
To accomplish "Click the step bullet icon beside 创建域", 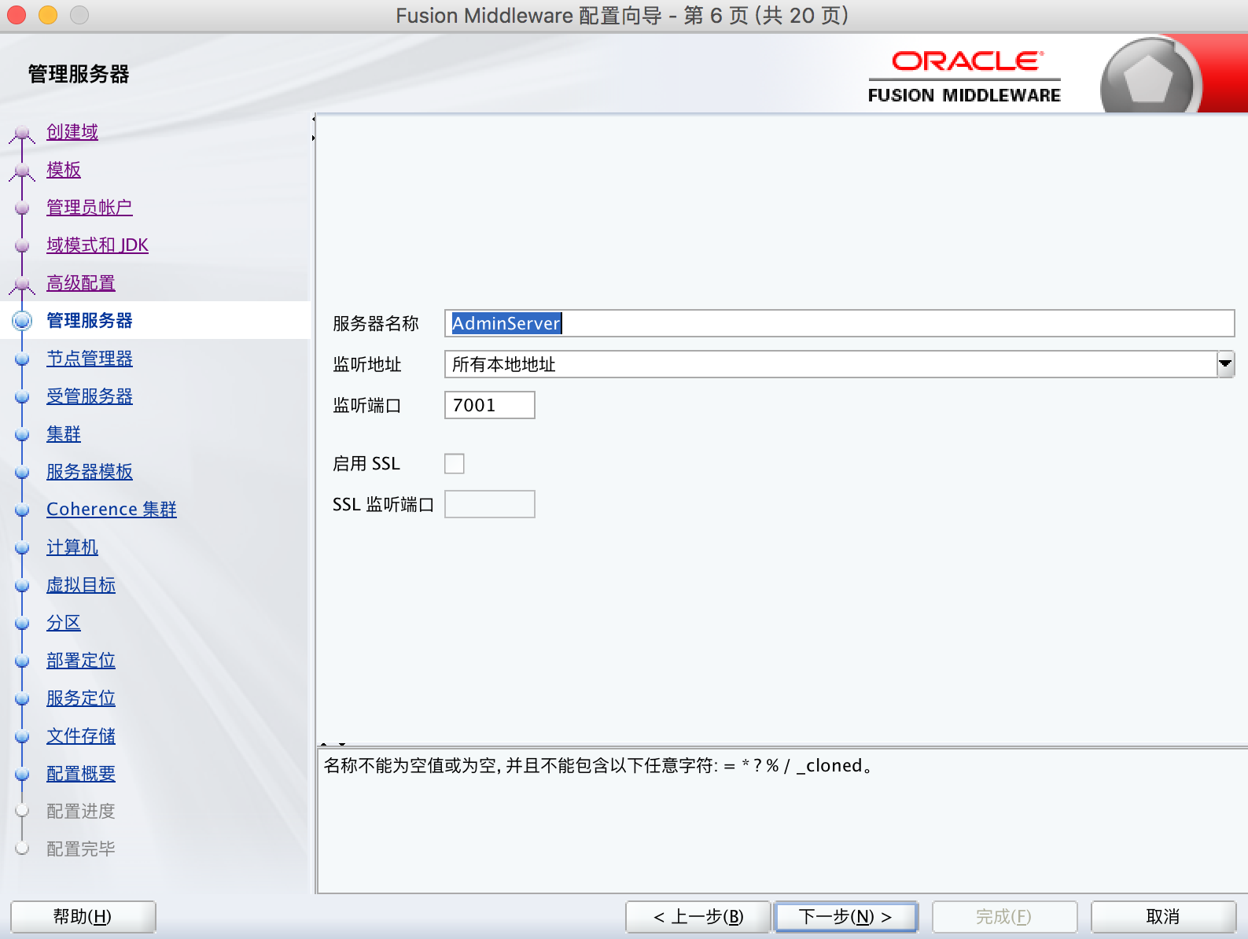I will (x=22, y=133).
